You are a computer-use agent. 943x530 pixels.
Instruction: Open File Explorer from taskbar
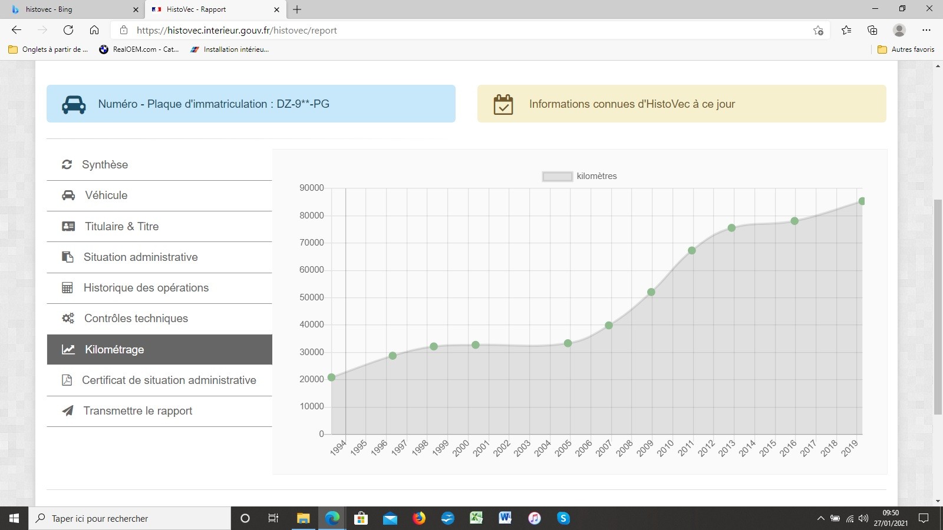(x=303, y=518)
